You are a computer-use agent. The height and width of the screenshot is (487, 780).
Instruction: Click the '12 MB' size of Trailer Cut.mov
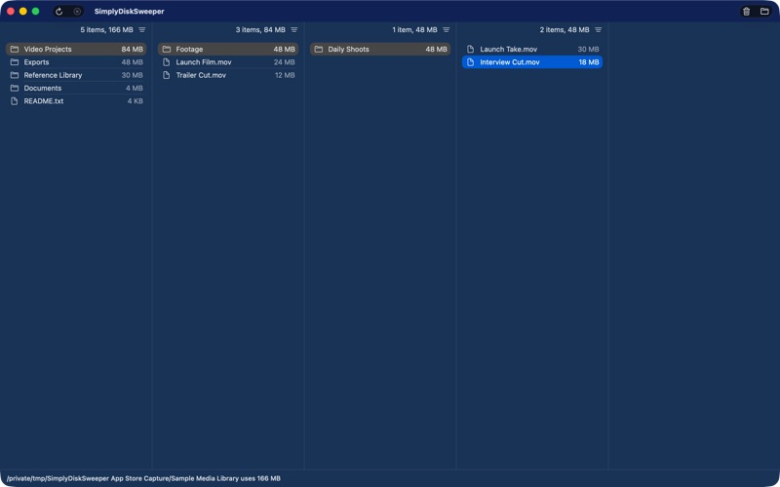coord(285,75)
